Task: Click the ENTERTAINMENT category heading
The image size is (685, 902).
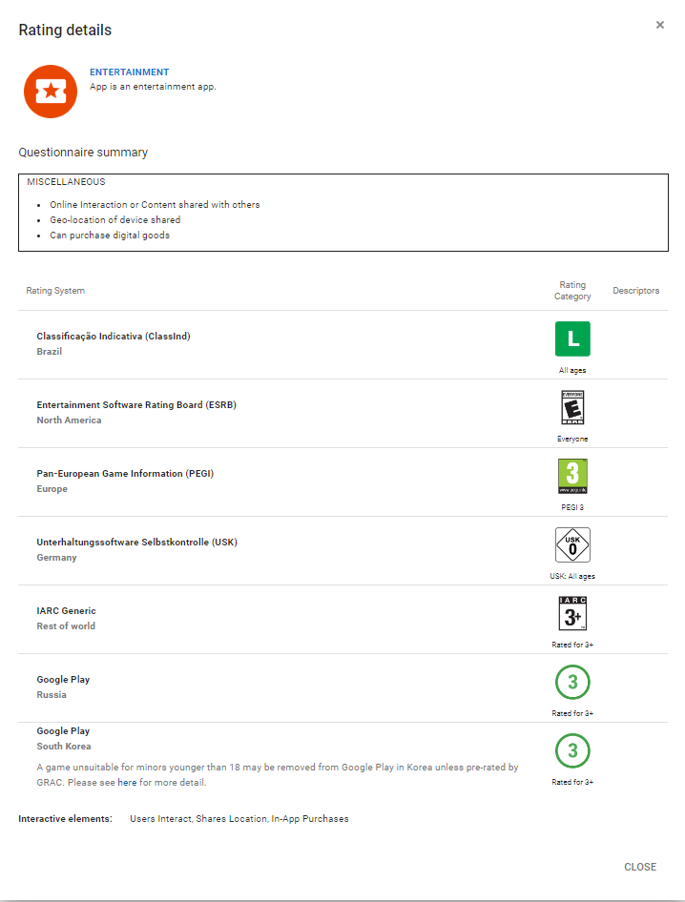Action: 129,72
